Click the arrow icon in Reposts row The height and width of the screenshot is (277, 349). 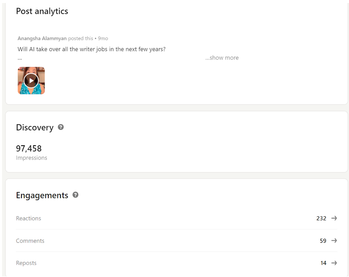[334, 263]
